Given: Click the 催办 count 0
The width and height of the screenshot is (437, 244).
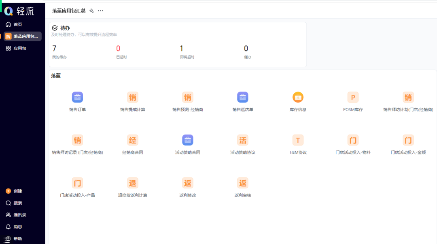Looking at the screenshot, I should (x=246, y=49).
